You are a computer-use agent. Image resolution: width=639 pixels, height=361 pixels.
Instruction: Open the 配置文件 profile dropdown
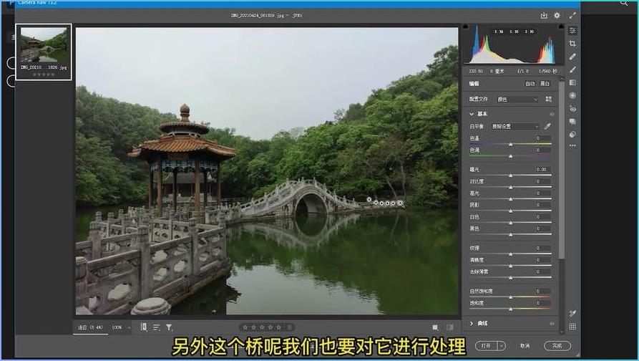[517, 99]
